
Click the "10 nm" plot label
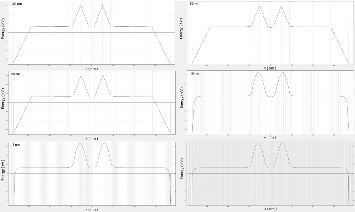pyautogui.click(x=195, y=74)
